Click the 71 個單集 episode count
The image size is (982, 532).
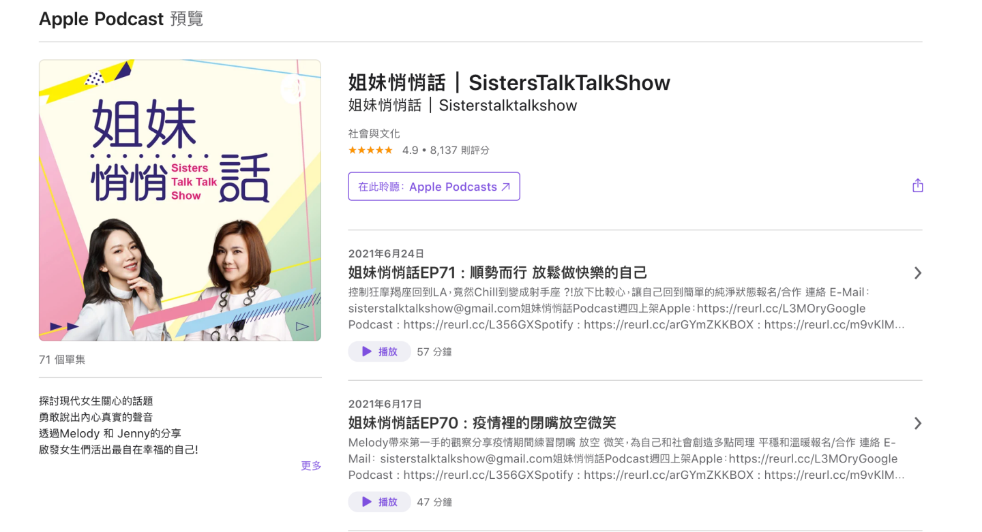click(62, 360)
